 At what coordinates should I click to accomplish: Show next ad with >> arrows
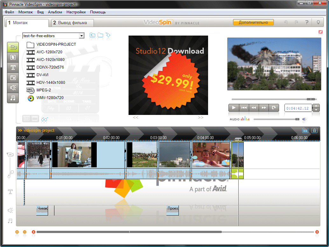pyautogui.click(x=200, y=117)
